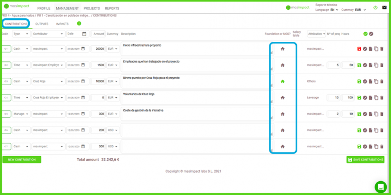Viewport: 391px width, 195px height.
Task: Open the Type dropdown for row C-5 Manage
Action: point(22,114)
